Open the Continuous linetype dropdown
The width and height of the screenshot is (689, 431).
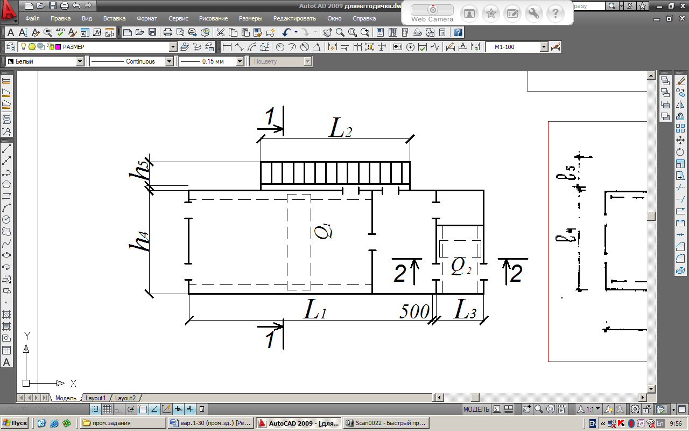170,61
